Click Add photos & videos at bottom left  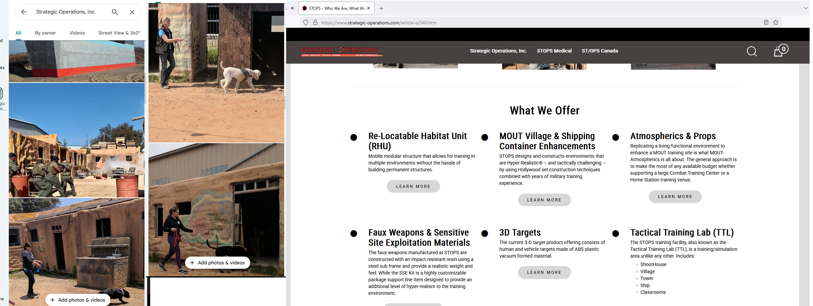click(x=78, y=300)
